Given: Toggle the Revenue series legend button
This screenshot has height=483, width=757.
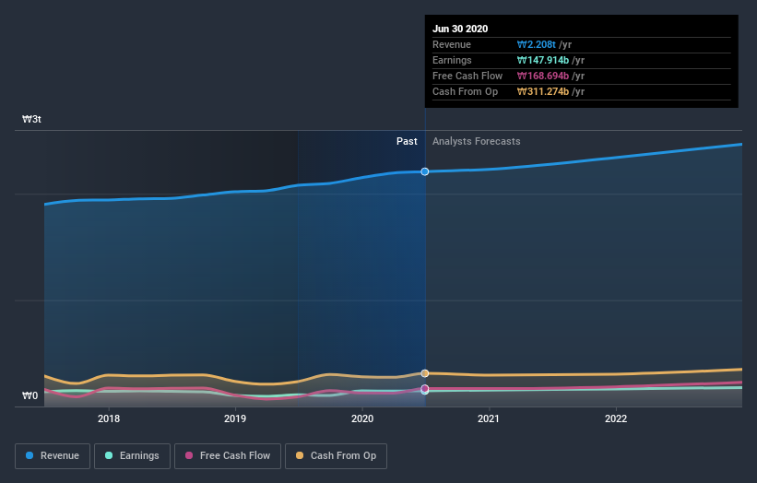Looking at the screenshot, I should tap(53, 456).
